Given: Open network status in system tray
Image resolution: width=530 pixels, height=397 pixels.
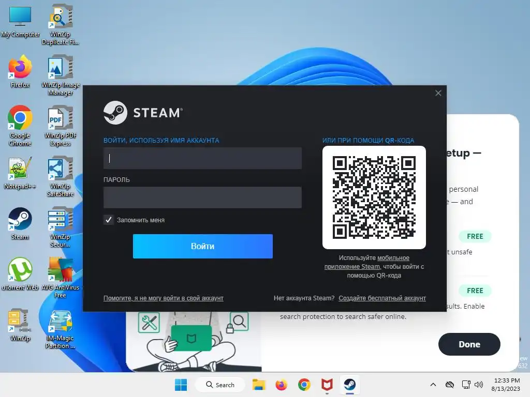Looking at the screenshot, I should pos(466,385).
